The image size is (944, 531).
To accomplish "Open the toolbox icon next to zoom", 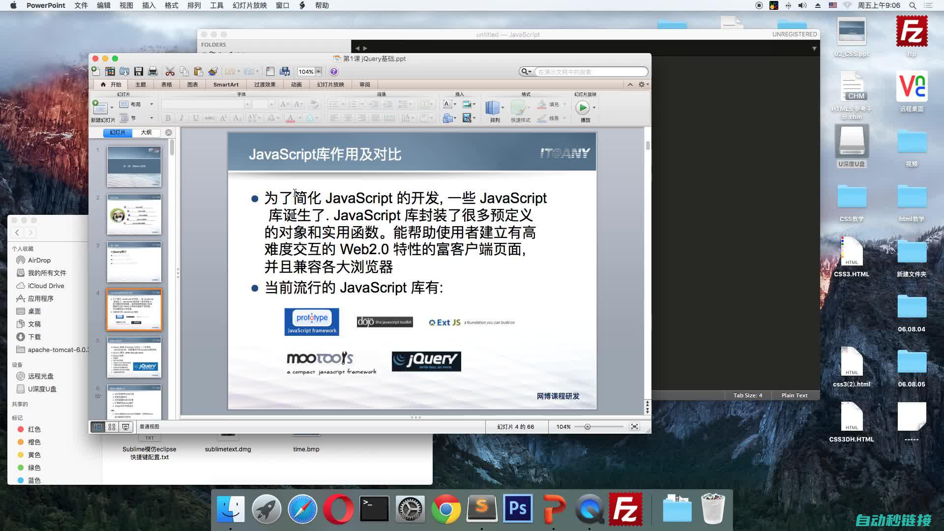I will (x=270, y=71).
